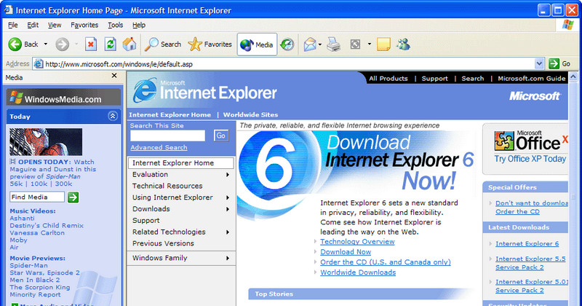Open the Edit menu
This screenshot has width=582, height=306.
(33, 25)
